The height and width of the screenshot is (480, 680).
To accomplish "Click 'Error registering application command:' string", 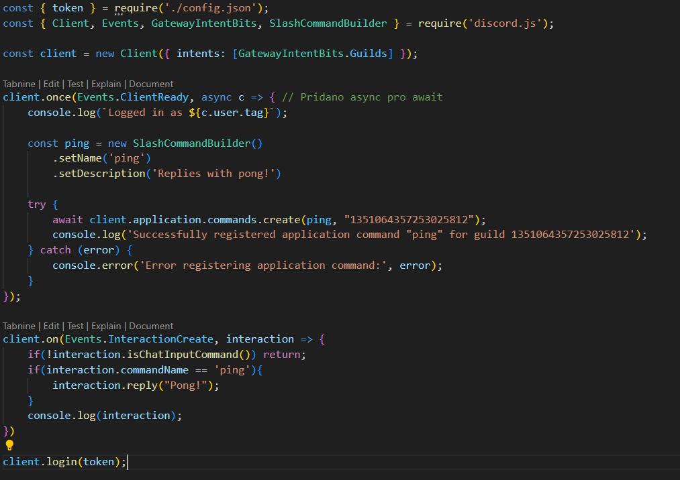I will click(x=263, y=265).
